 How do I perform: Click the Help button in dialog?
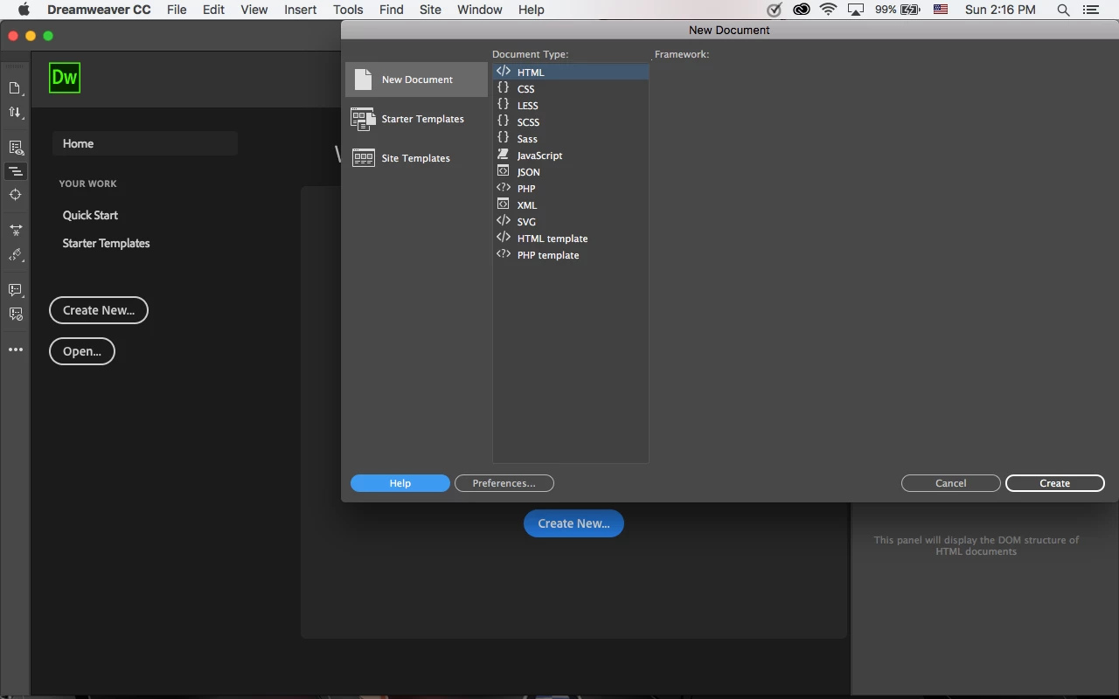pyautogui.click(x=400, y=483)
